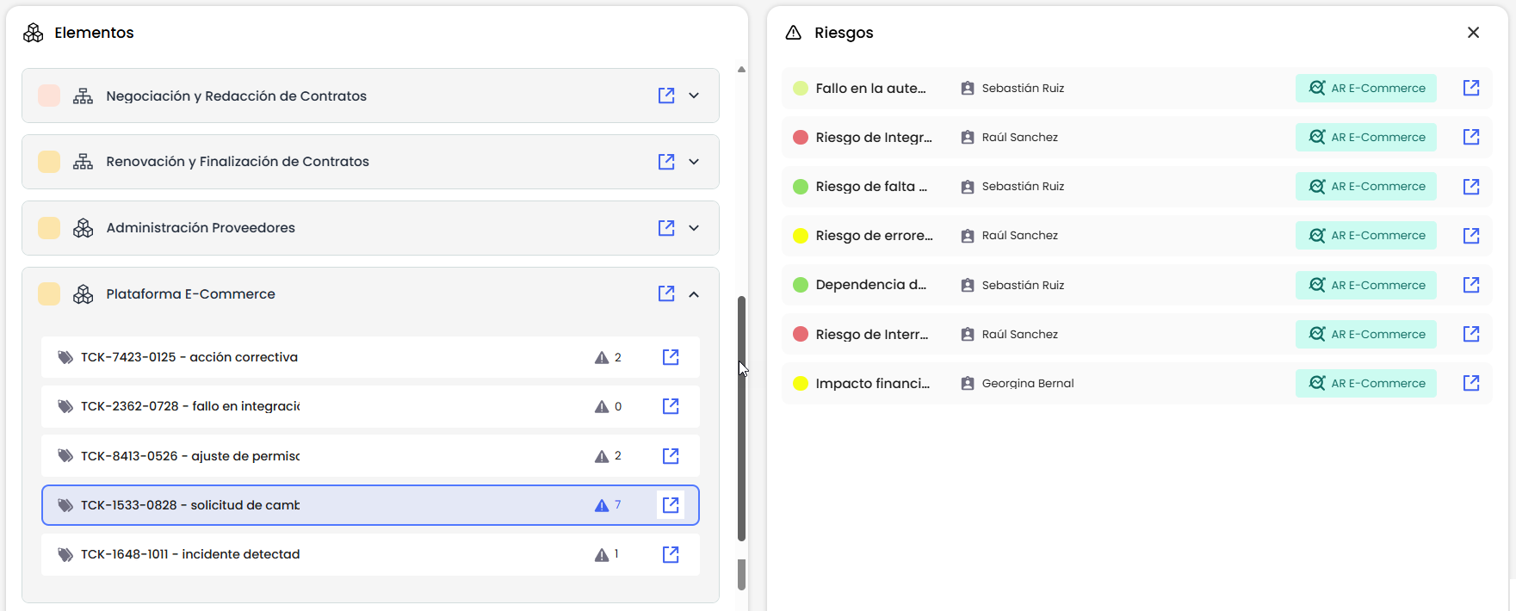Expand Administración Proveedores section

click(x=694, y=228)
